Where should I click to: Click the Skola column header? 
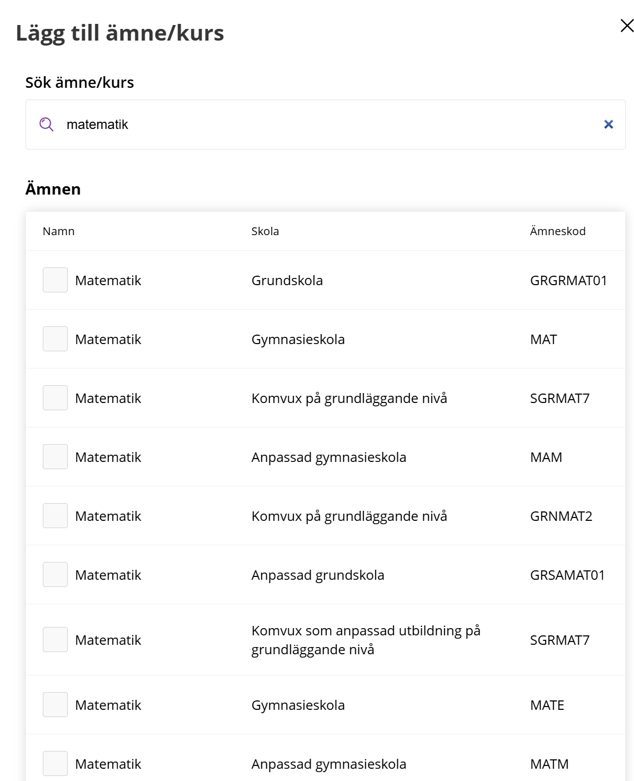tap(265, 231)
